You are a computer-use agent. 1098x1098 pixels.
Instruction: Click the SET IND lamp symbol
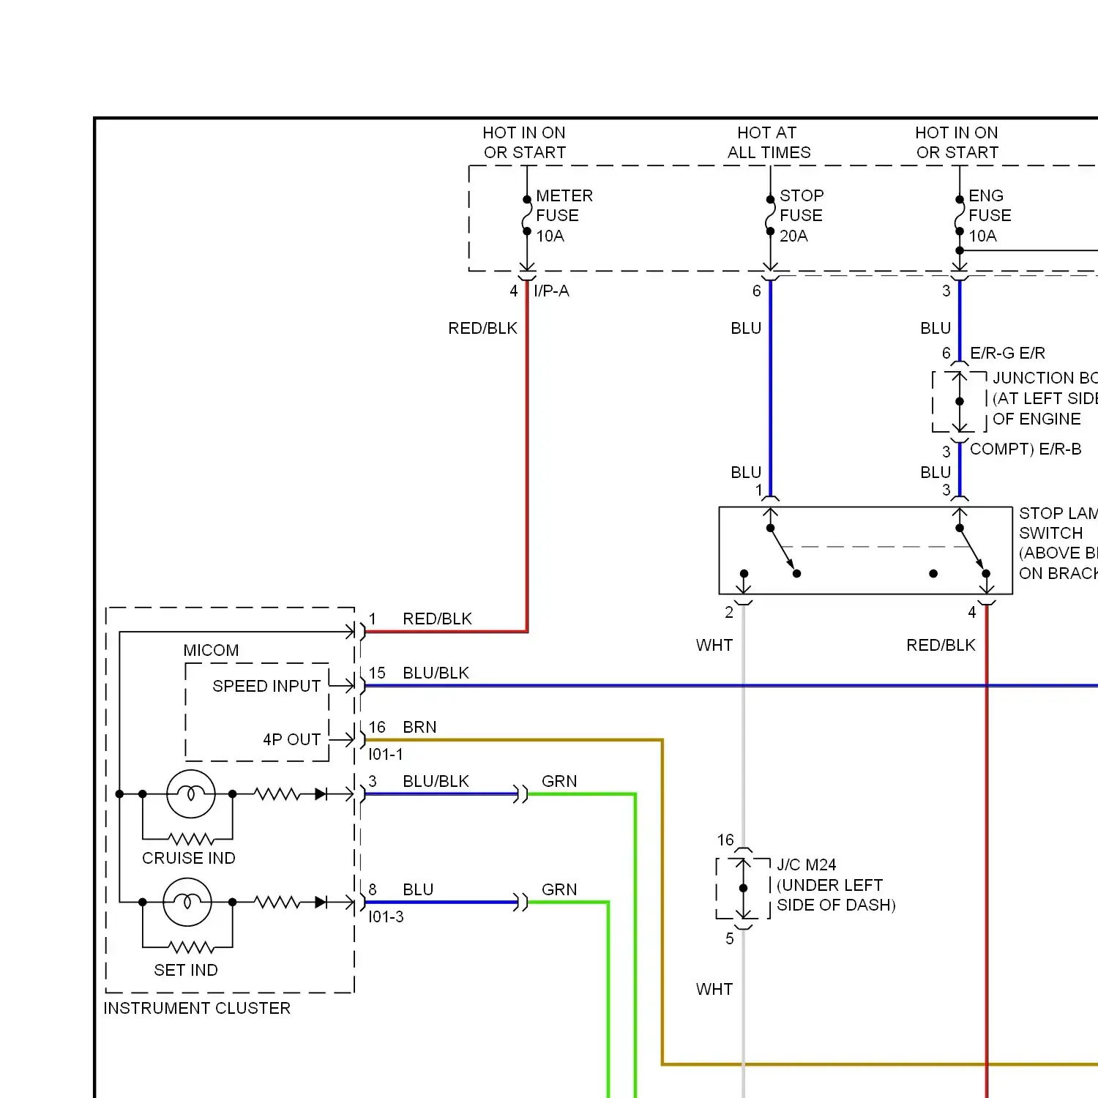(x=187, y=902)
